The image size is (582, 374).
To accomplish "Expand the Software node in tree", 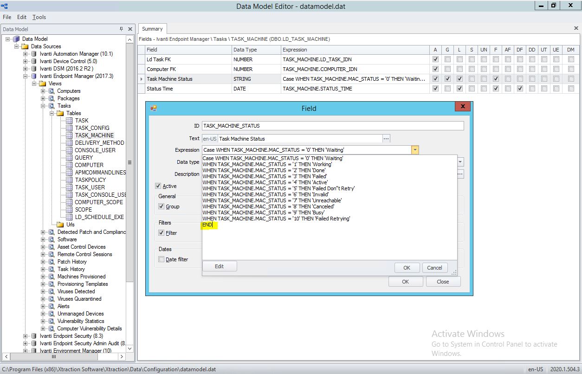I will pyautogui.click(x=43, y=239).
